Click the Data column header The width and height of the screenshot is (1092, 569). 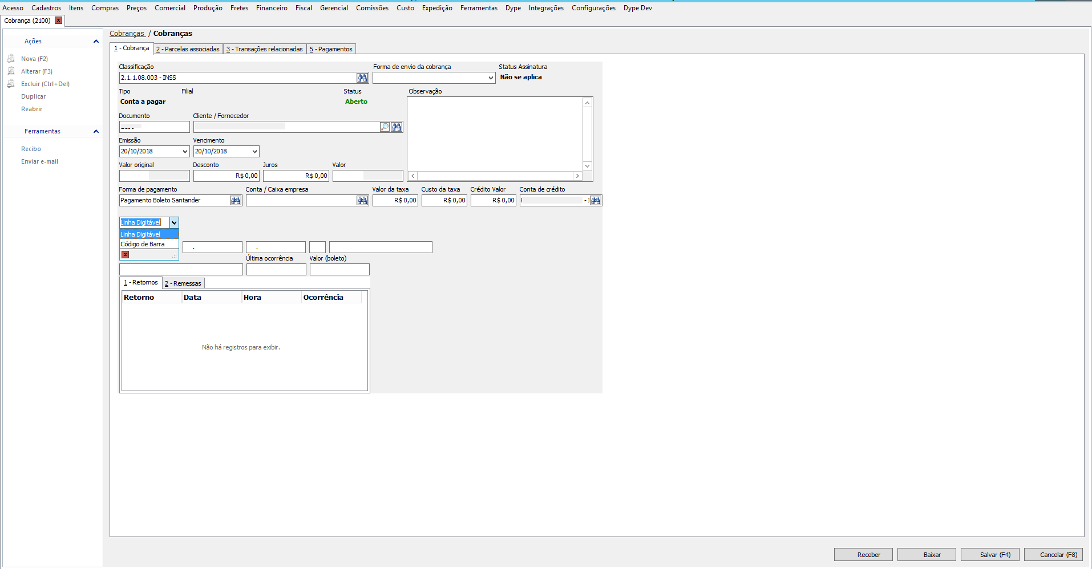212,298
